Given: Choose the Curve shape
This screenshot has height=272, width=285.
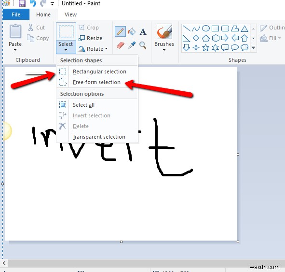Looking at the screenshot, I should [x=196, y=29].
